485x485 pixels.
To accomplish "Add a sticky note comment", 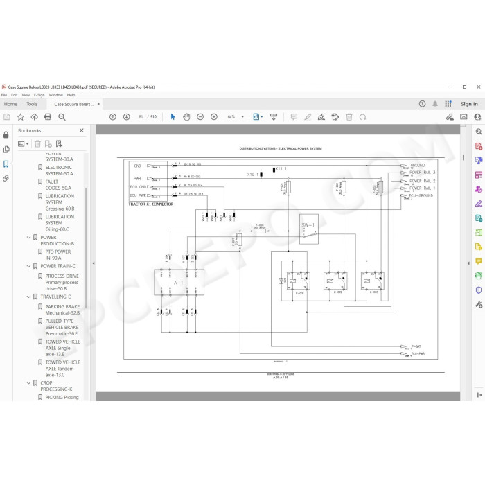I will click(x=294, y=117).
